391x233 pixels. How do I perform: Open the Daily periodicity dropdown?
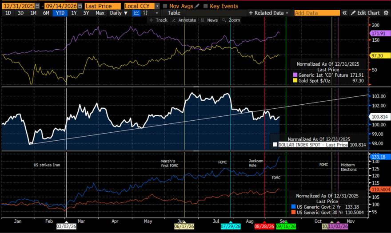click(x=119, y=13)
